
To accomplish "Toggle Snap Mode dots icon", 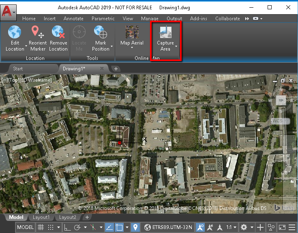I will [51, 227].
